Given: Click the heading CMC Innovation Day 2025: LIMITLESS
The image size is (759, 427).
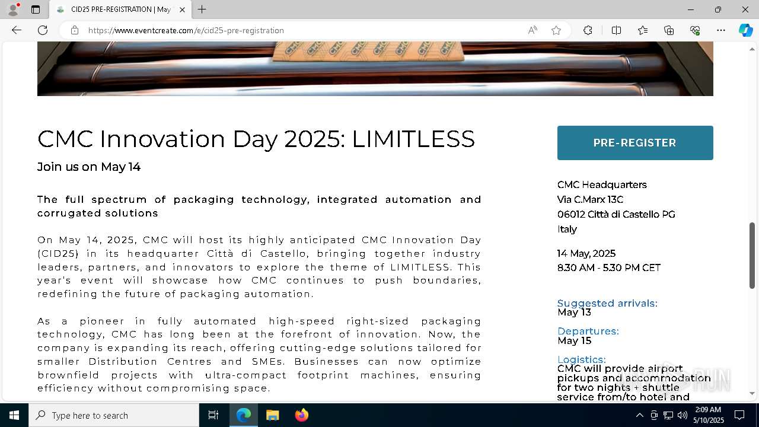Looking at the screenshot, I should click(x=256, y=139).
